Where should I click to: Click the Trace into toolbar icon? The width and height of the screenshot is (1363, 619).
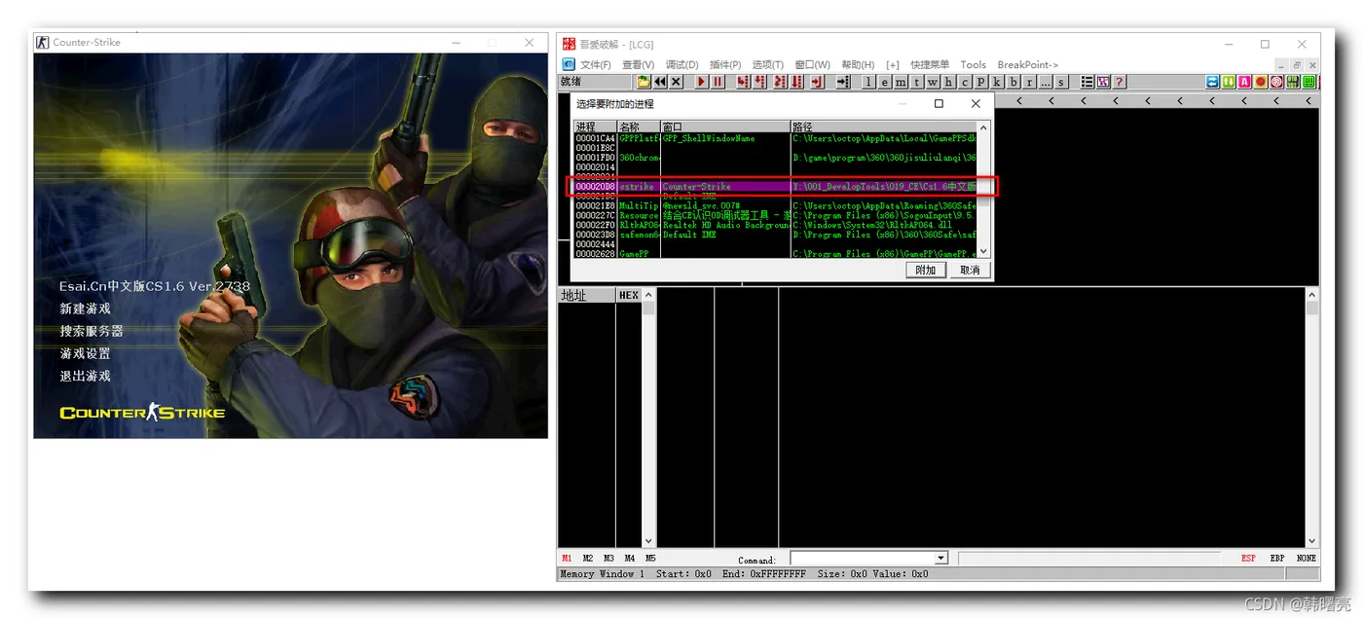(x=780, y=82)
